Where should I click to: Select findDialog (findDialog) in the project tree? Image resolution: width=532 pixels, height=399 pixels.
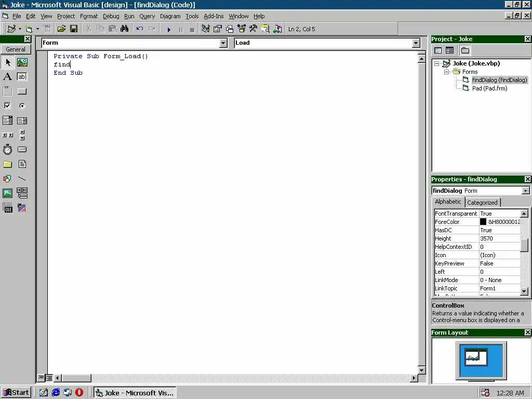499,80
